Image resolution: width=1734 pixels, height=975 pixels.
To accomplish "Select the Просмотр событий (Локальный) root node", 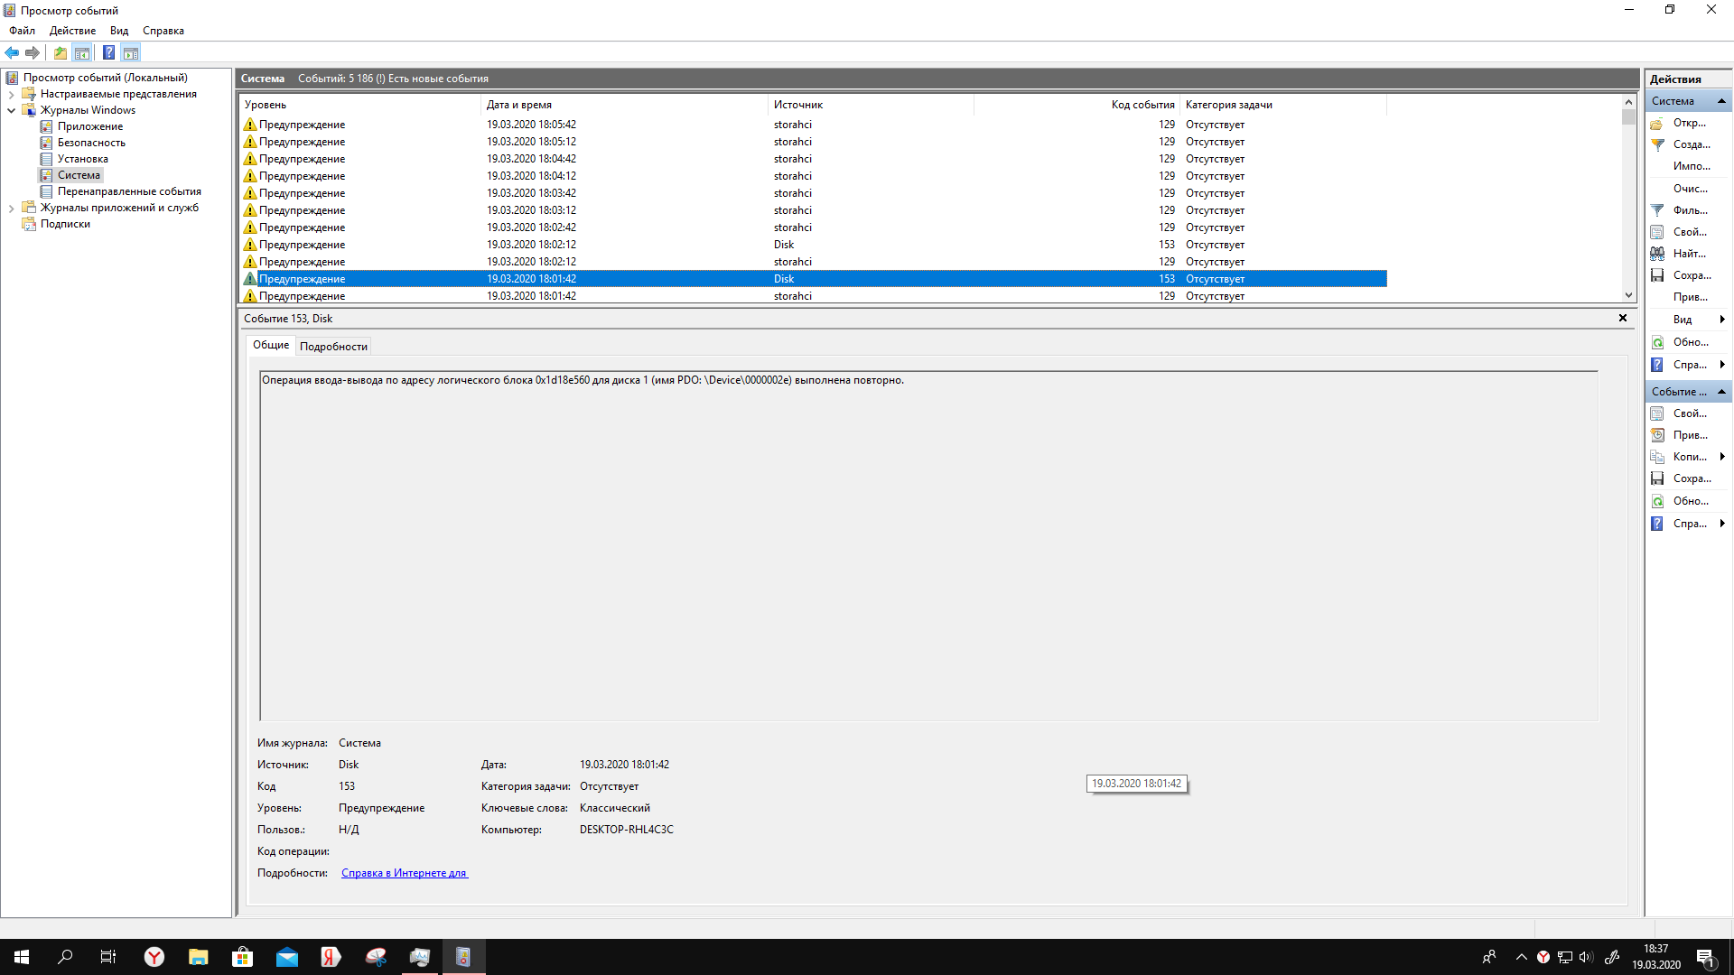I will pos(105,78).
